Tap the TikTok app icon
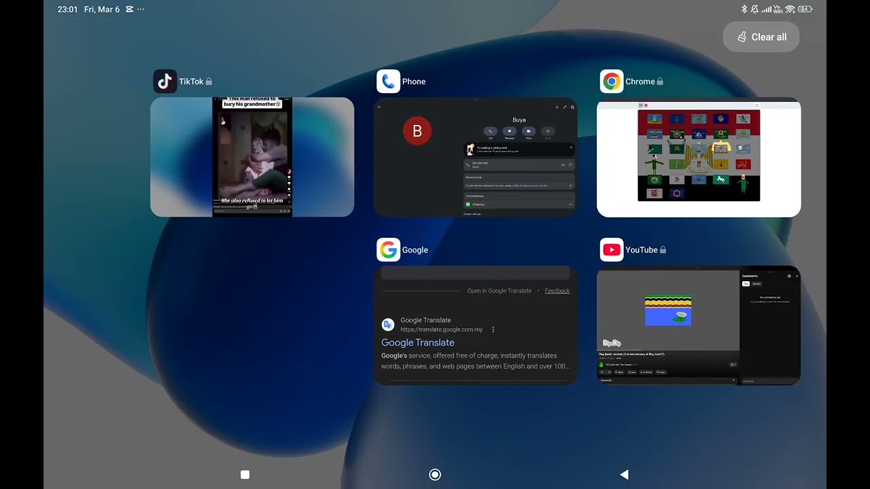Screen dimensions: 870x489 tap(165, 81)
